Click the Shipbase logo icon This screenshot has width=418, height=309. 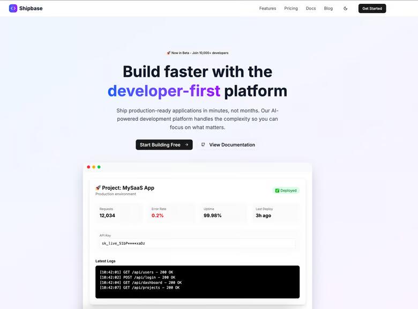coord(13,8)
